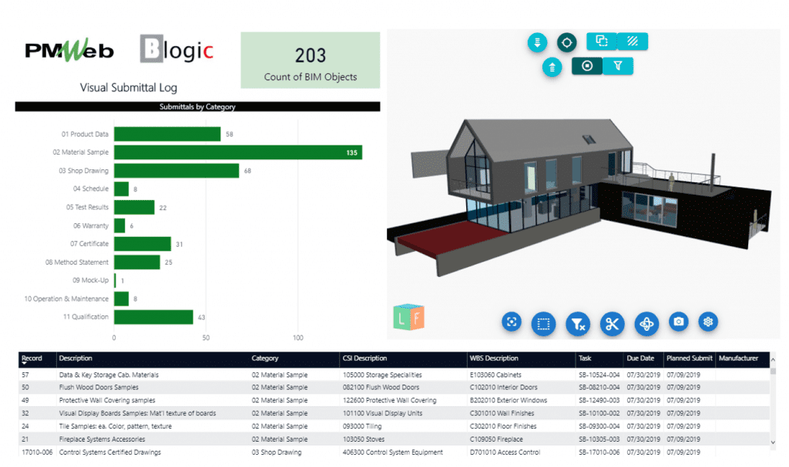Sort by the Category column header

click(x=294, y=359)
